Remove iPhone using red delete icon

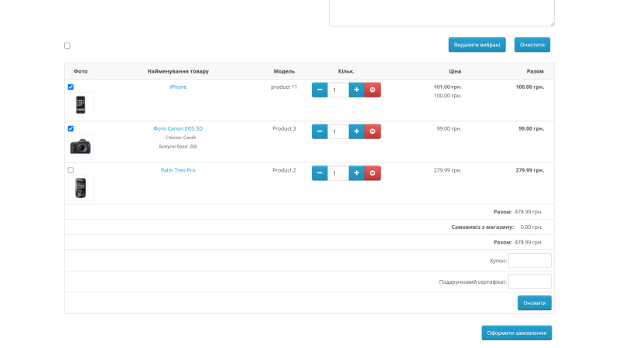pyautogui.click(x=372, y=90)
